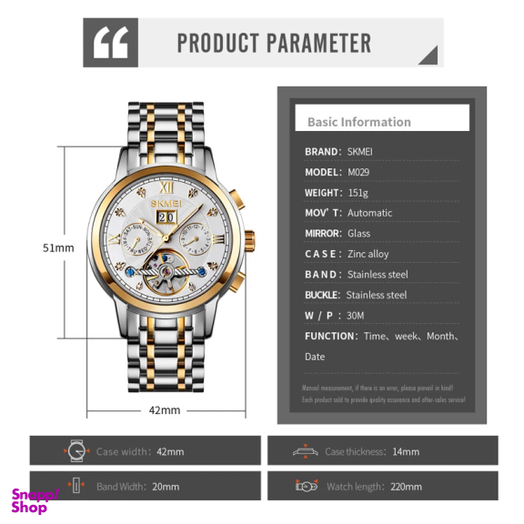
Task: Click the Basic Information heading box
Action: (382, 117)
